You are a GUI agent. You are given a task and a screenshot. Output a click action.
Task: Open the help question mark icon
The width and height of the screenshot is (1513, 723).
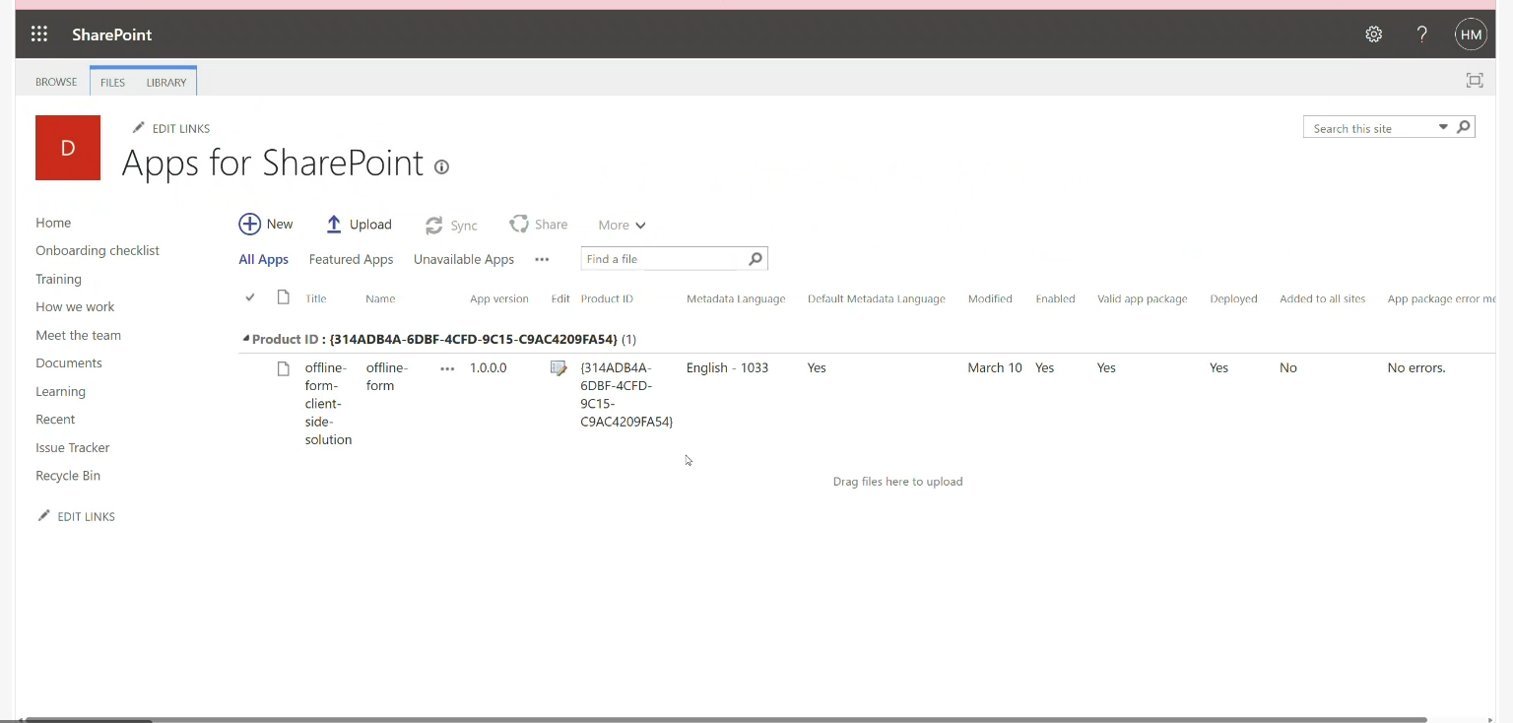[1421, 34]
